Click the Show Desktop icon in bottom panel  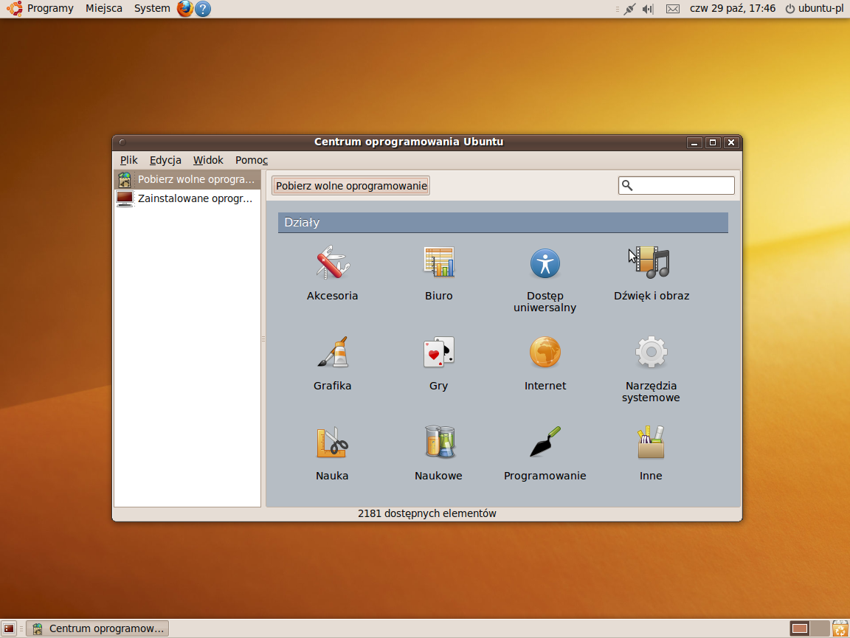pos(9,629)
